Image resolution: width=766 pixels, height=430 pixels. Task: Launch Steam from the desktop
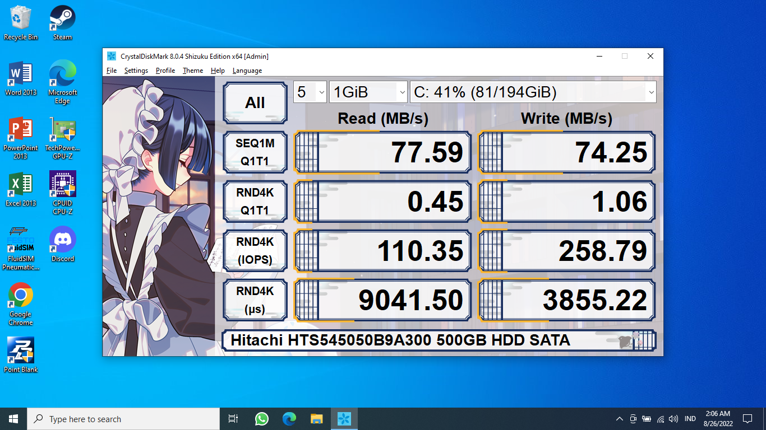coord(62,23)
